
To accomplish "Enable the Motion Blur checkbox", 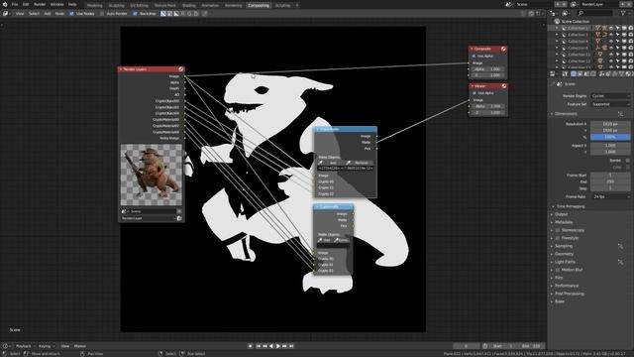I will pos(558,270).
